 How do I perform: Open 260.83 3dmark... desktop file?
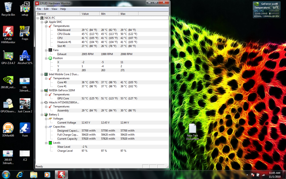point(8,157)
